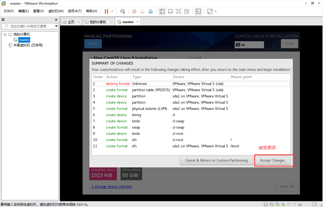Select the master VM in library
Screen dimensions: 323x207
[24, 40]
